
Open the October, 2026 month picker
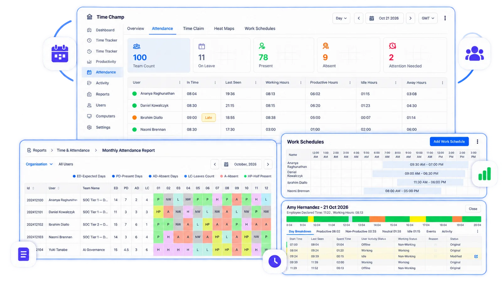point(241,164)
